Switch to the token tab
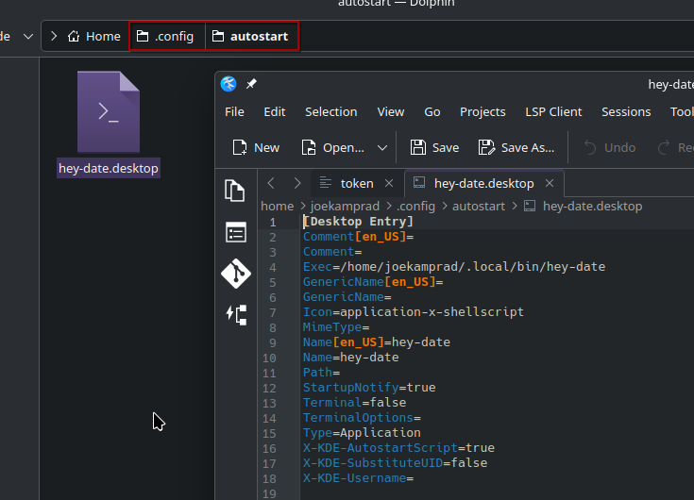This screenshot has width=694, height=500. (357, 183)
